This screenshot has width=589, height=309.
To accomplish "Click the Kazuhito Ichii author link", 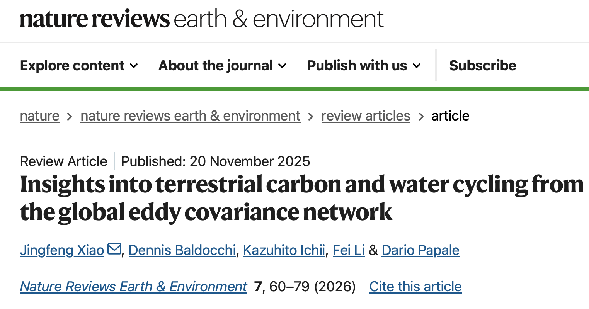I will point(284,250).
